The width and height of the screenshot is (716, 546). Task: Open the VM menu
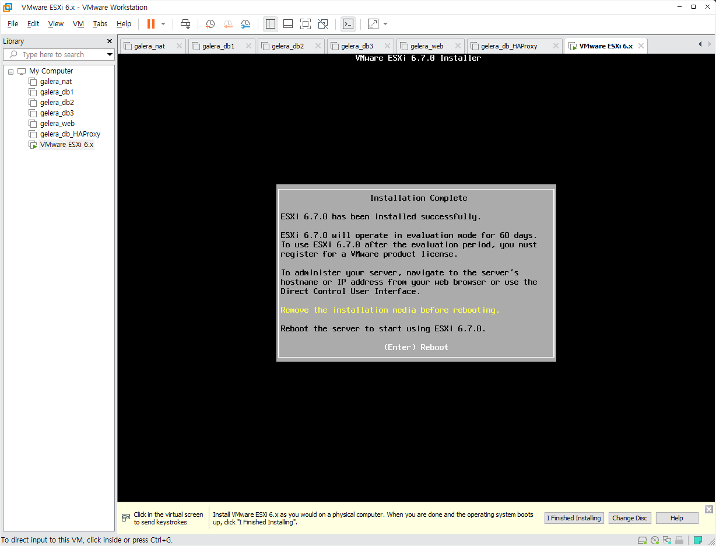[x=78, y=24]
